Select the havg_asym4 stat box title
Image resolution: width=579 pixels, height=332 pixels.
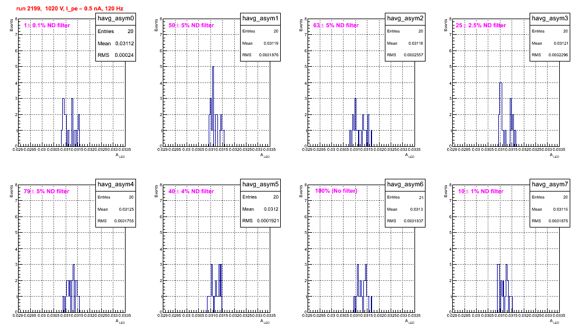pyautogui.click(x=116, y=185)
